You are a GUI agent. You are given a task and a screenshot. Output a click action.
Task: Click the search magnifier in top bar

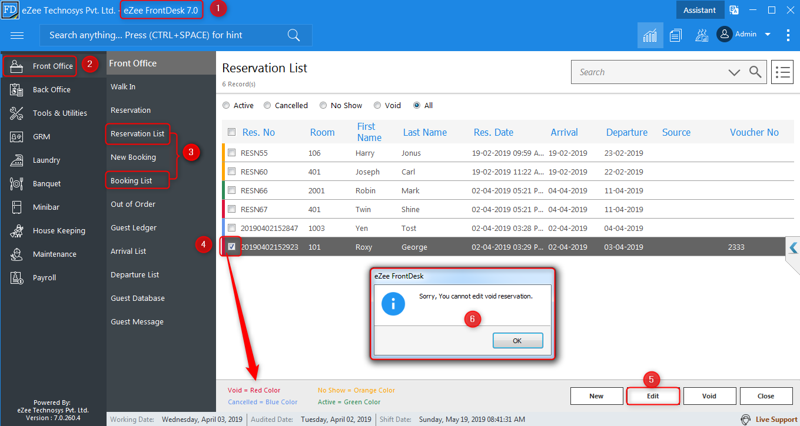pos(294,35)
